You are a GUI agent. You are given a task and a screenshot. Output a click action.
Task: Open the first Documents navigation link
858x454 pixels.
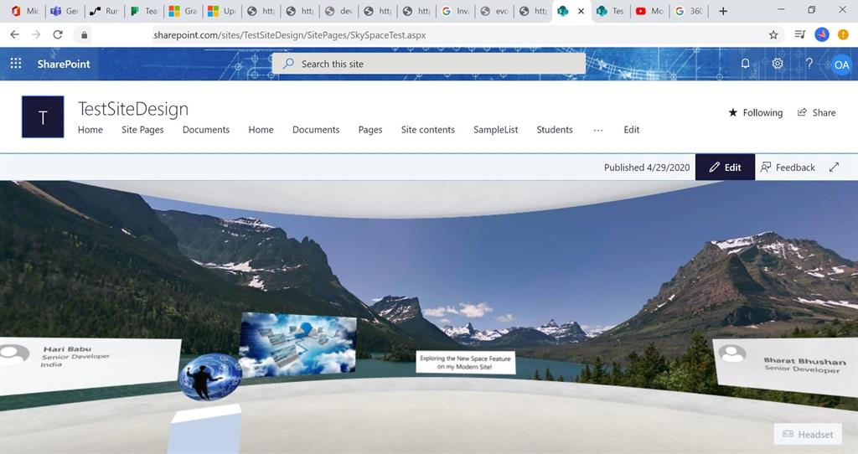(x=206, y=130)
